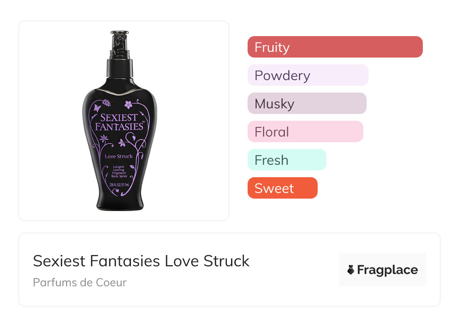Click the purple butterfly on the bottle
459x325 pixels.
(97, 108)
